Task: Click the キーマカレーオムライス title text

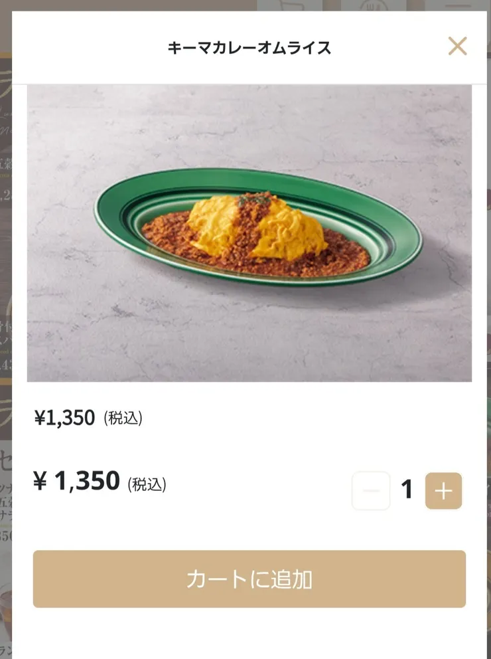Action: click(x=249, y=48)
